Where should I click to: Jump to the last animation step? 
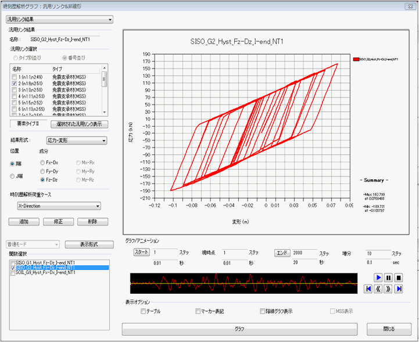[x=399, y=289]
